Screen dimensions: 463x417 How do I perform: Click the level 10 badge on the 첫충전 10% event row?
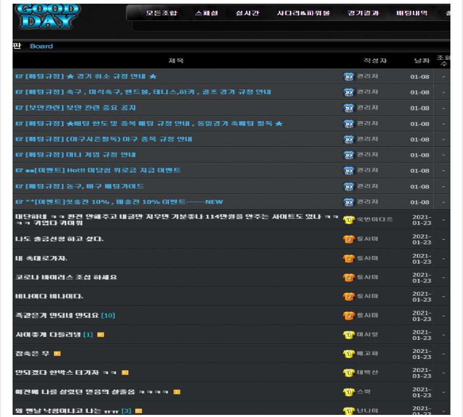349,202
